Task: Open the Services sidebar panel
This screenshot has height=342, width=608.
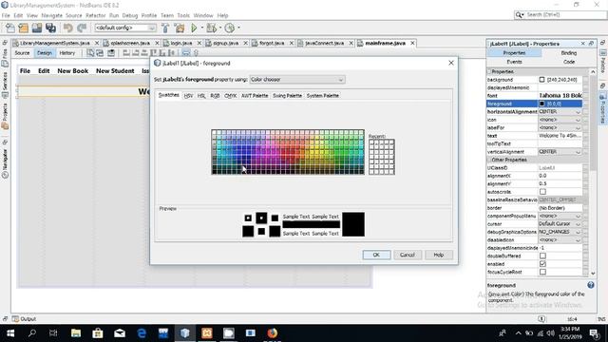Action: click(5, 85)
